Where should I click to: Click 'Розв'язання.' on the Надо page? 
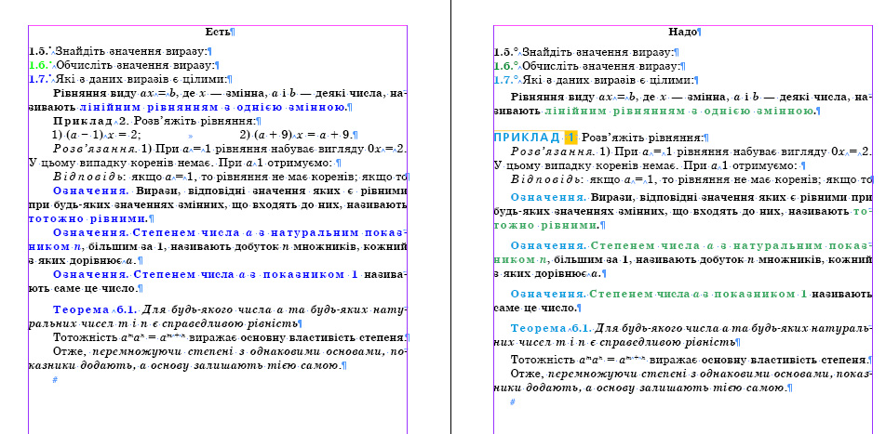point(553,151)
